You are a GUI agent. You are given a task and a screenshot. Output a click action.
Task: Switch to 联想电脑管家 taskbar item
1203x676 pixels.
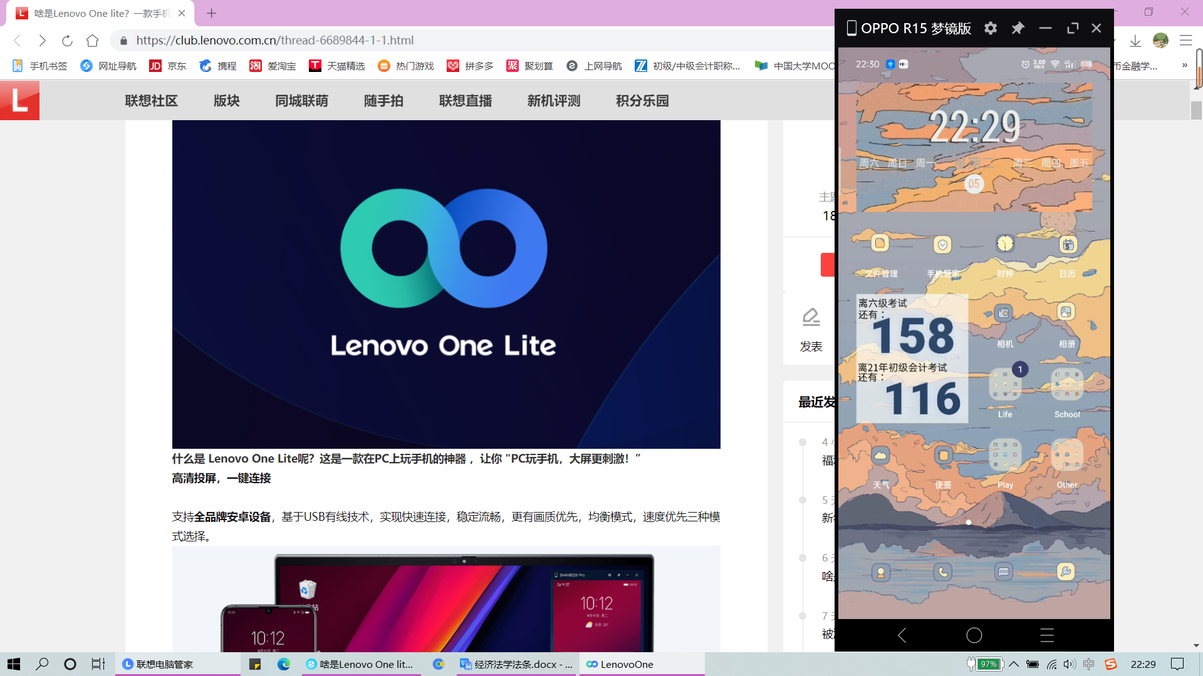pos(178,664)
